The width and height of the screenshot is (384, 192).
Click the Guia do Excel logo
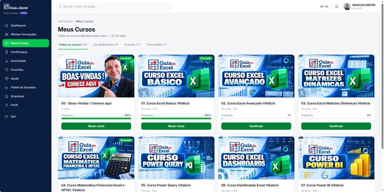coord(16,7)
